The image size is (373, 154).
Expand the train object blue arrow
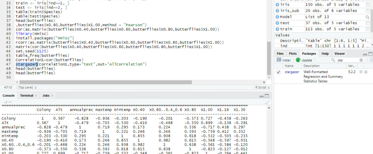pyautogui.click(x=277, y=29)
